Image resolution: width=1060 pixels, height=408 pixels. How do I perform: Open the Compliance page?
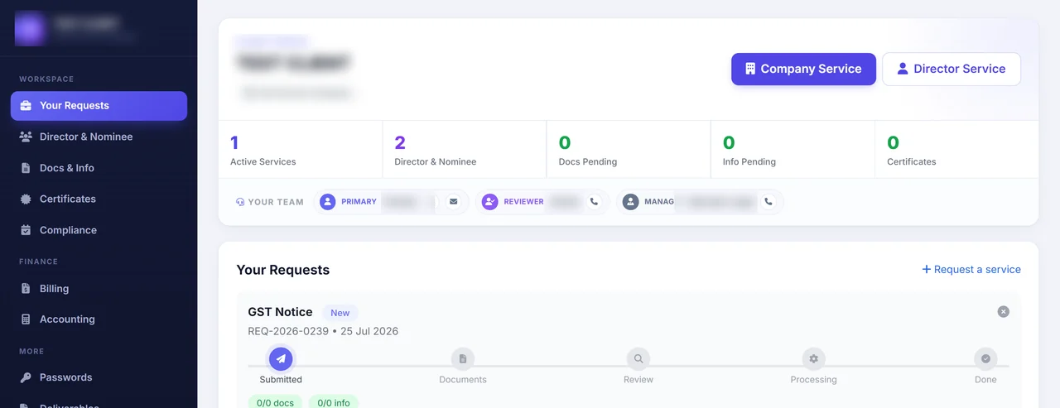click(x=99, y=230)
